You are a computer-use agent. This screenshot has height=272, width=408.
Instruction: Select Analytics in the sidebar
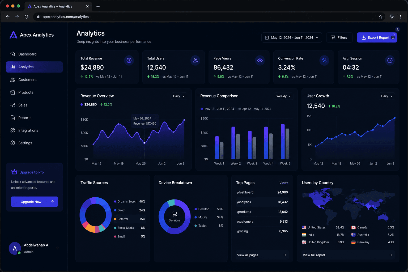[35, 67]
